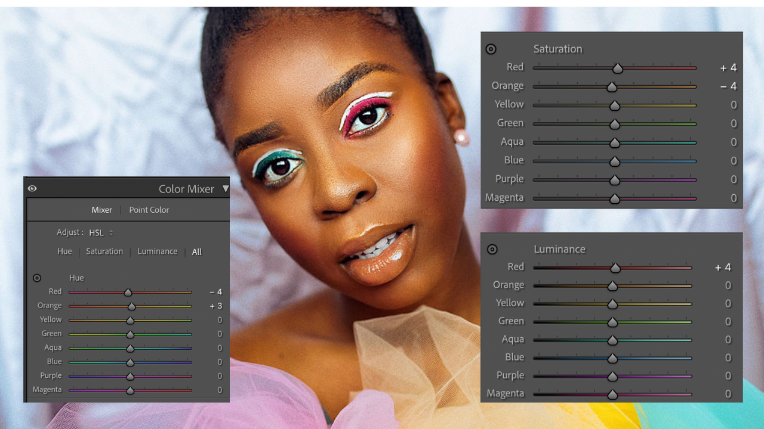Switch to the Point Color tab
The height and width of the screenshot is (429, 764).
click(x=149, y=210)
